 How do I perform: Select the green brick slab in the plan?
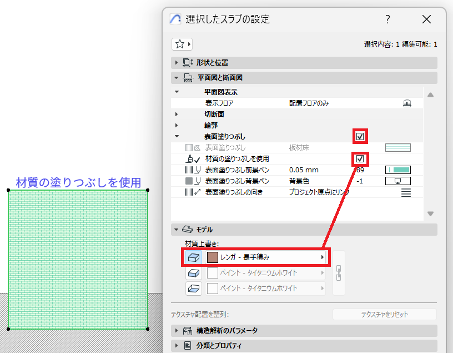point(78,260)
